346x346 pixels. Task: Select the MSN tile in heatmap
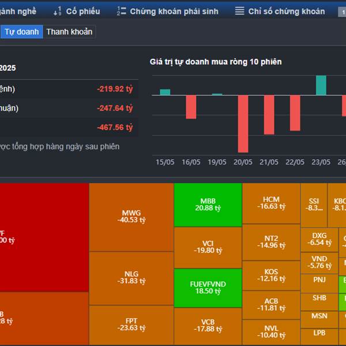tap(319, 319)
